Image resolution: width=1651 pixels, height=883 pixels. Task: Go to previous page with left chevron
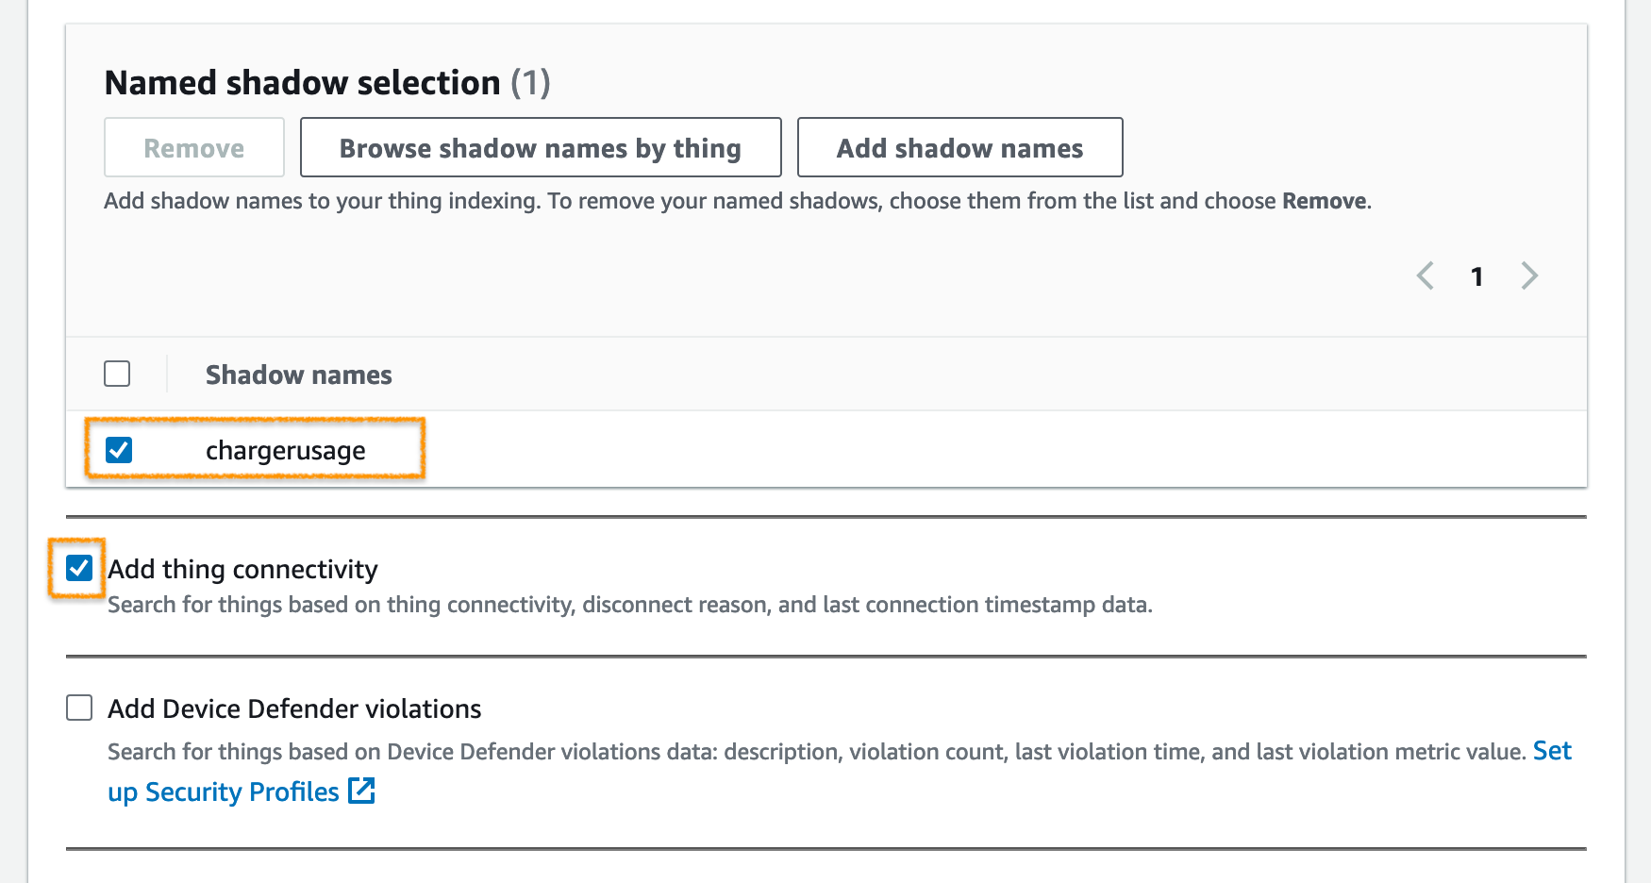pyautogui.click(x=1425, y=276)
